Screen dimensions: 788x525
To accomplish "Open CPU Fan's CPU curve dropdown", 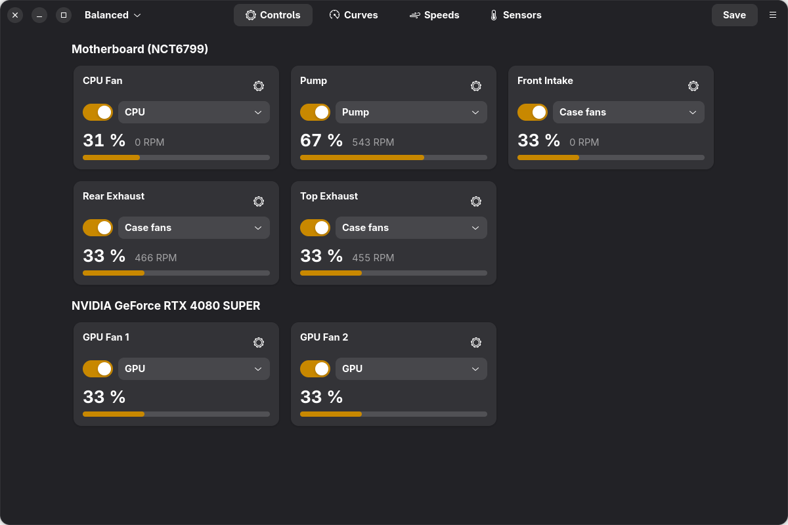I will click(x=194, y=112).
